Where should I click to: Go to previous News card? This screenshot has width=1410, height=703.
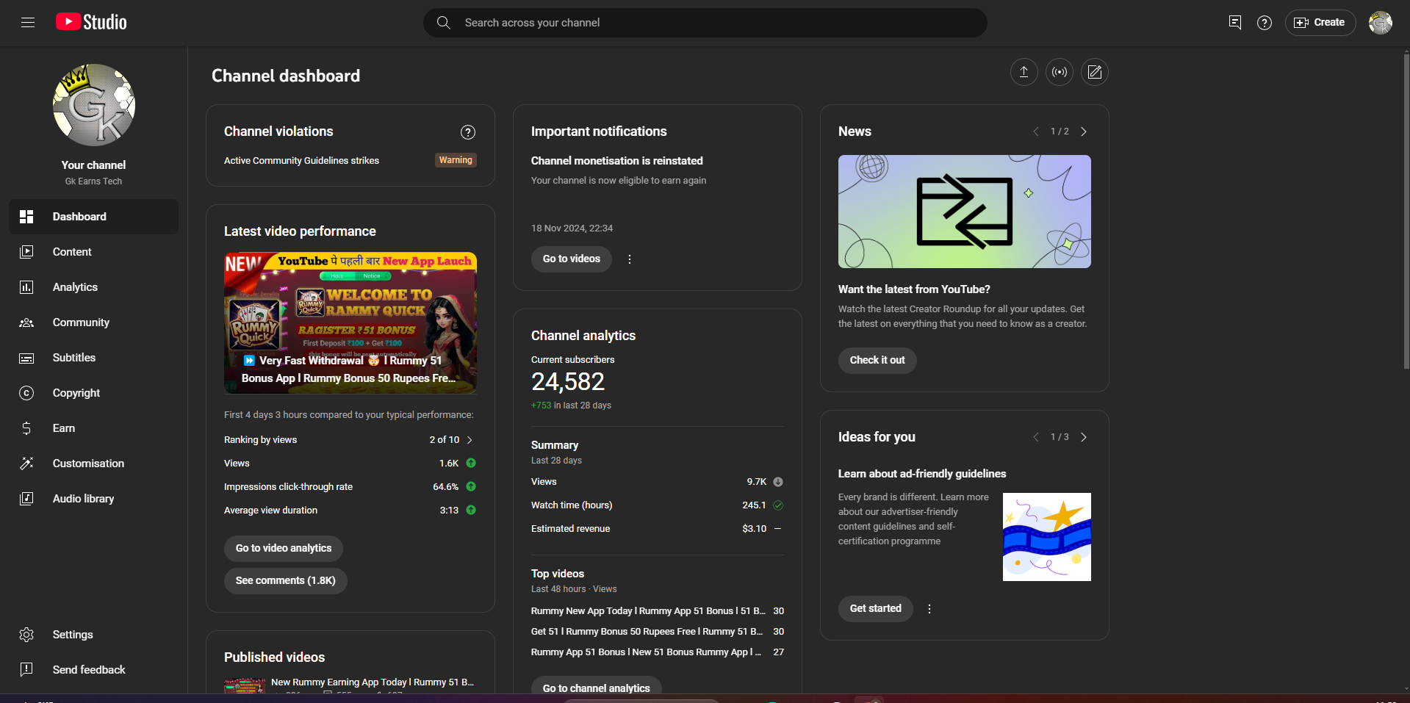point(1036,131)
